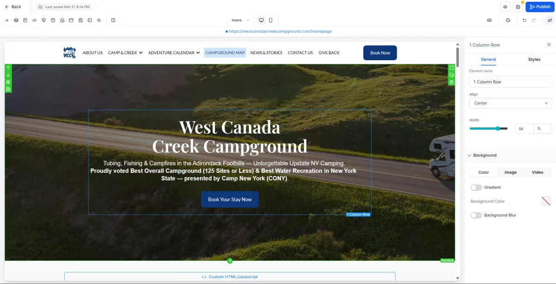556x284 pixels.
Task: Click the section fullscreen expand icon
Action: tap(451, 68)
